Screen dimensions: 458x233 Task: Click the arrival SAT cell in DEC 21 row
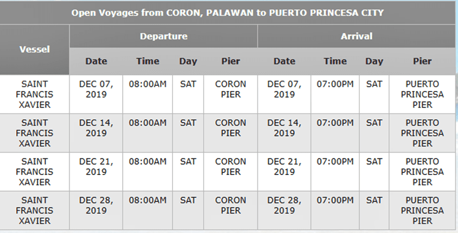pos(374,162)
